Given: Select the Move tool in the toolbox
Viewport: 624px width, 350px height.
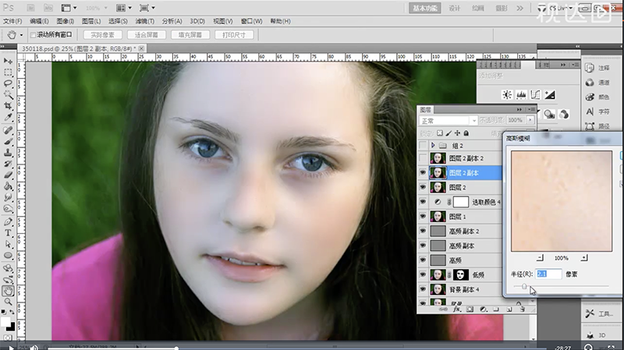Looking at the screenshot, I should point(8,61).
